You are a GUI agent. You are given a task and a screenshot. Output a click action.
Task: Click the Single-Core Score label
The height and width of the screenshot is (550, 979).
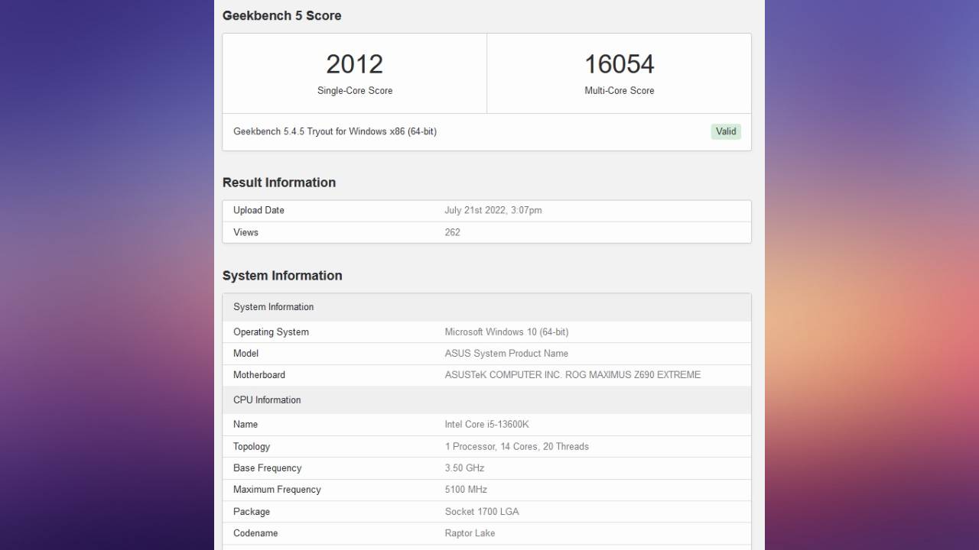pos(355,90)
